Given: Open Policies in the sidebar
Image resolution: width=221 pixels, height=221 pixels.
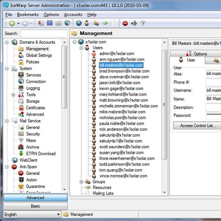Looking at the screenshot, I should (33, 62).
